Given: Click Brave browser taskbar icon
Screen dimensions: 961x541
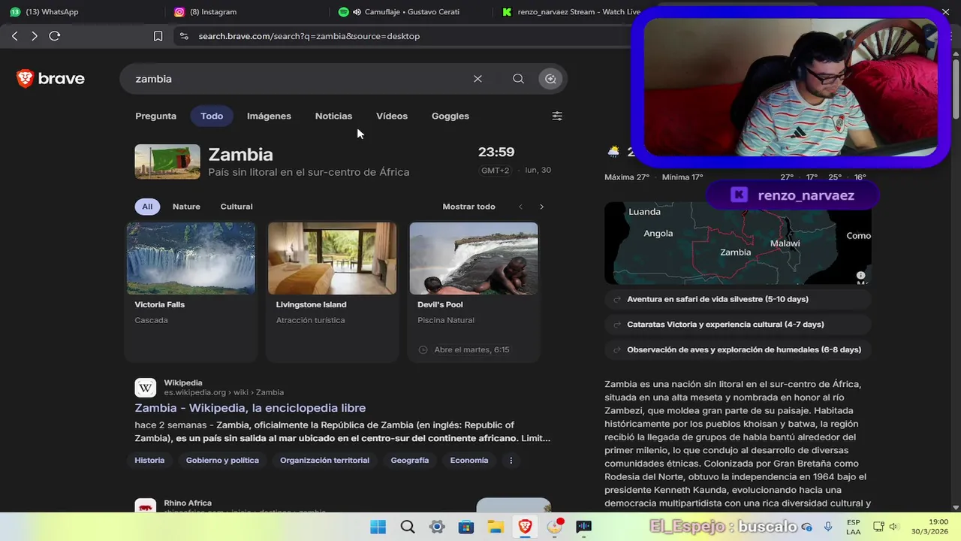Looking at the screenshot, I should [x=525, y=527].
